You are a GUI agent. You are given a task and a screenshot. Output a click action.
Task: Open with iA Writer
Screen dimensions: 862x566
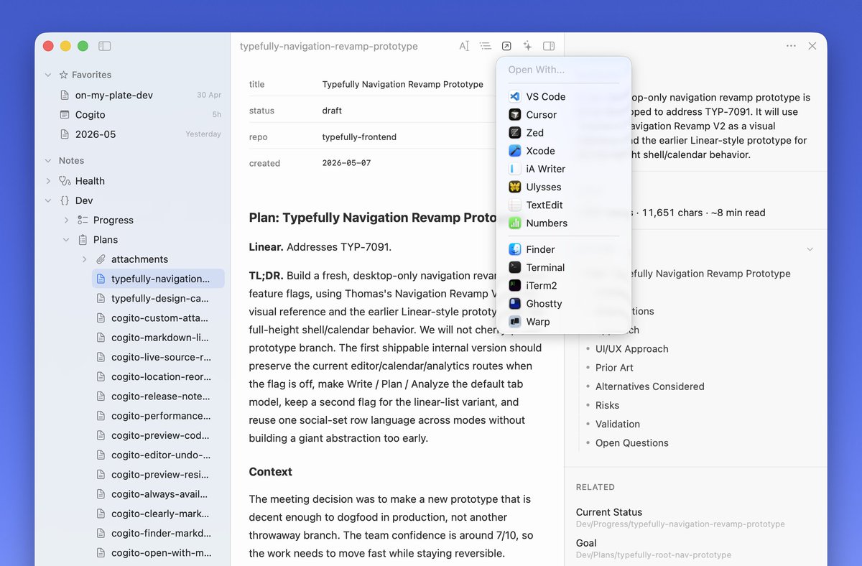click(564, 169)
